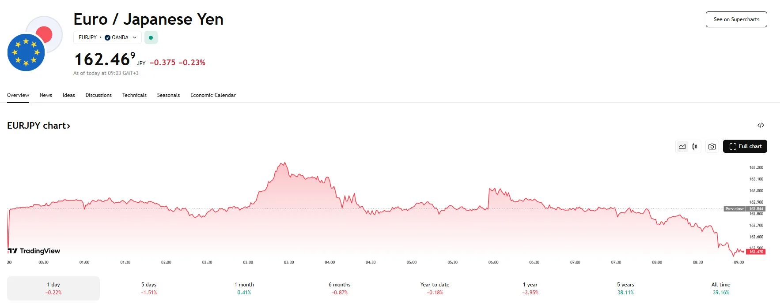Switch to area chart style
The image size is (780, 308).
point(682,147)
